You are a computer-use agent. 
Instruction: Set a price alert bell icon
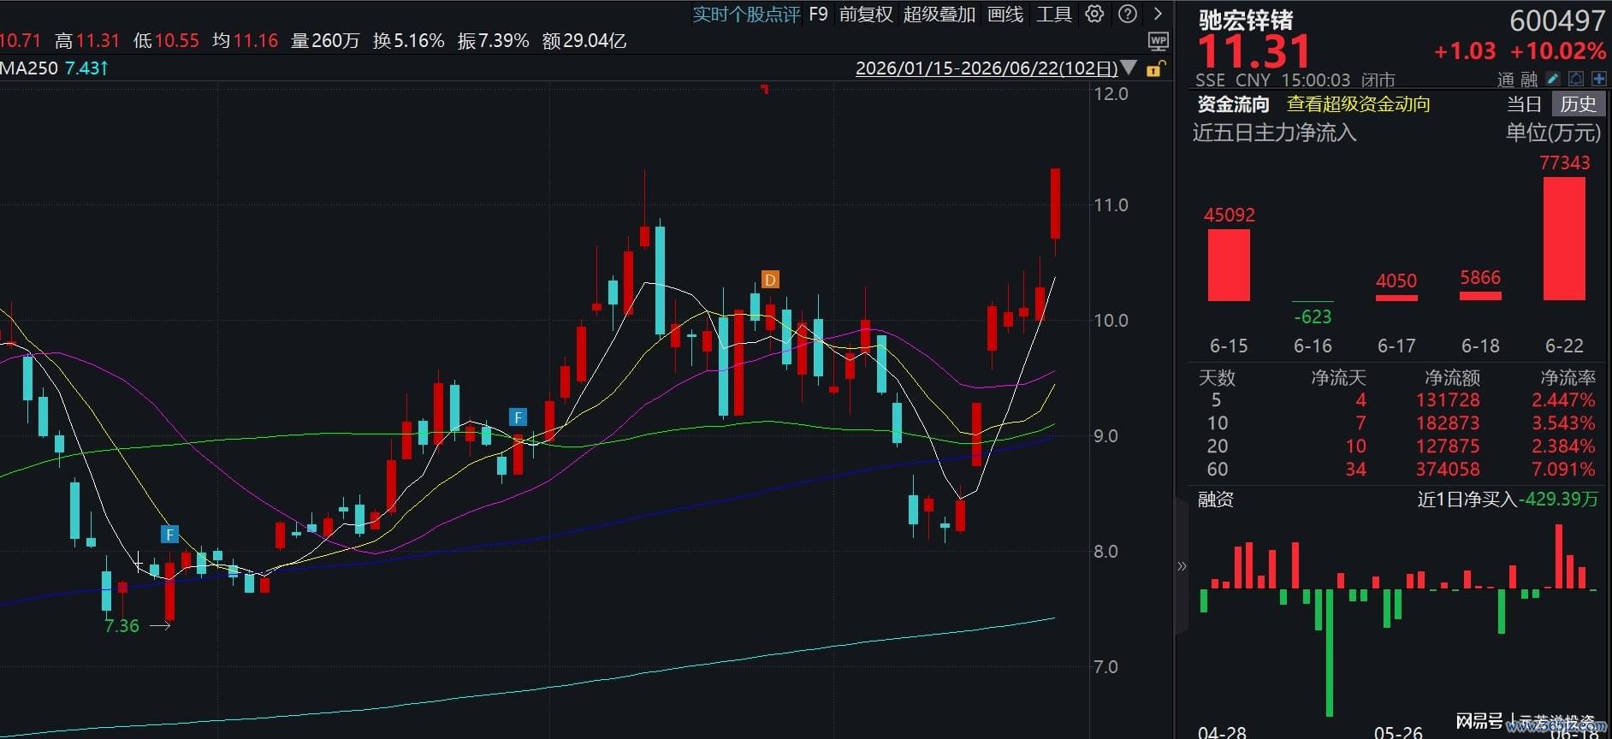[1576, 79]
